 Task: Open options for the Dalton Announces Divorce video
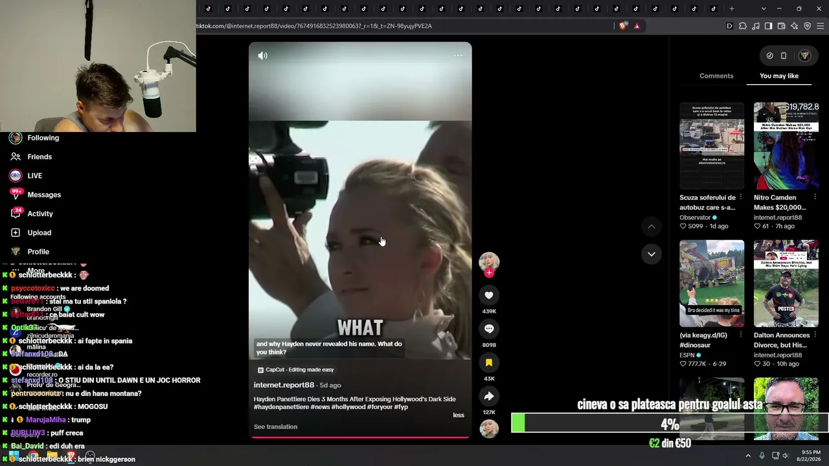(815, 335)
